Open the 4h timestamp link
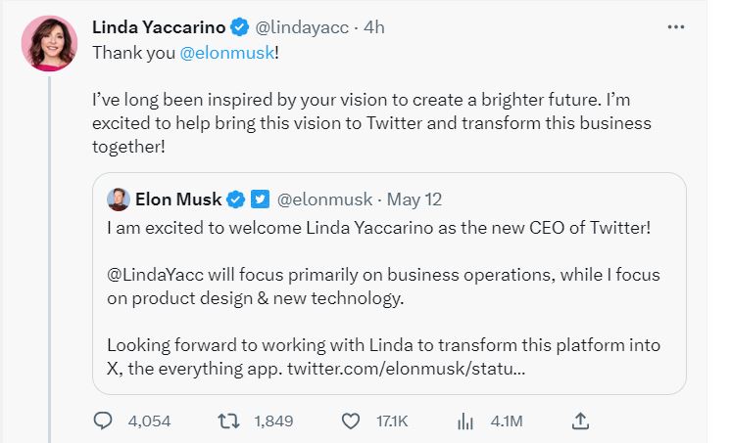This screenshot has height=443, width=731. click(x=374, y=27)
